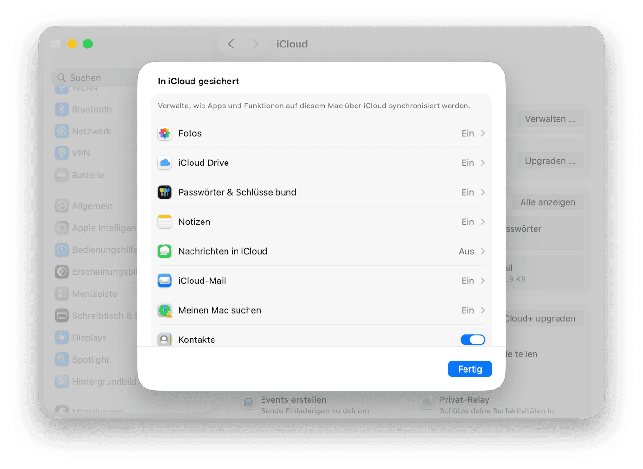Click the Hintergrundbild sidebar icon
Viewport: 643px width, 469px height.
[62, 382]
